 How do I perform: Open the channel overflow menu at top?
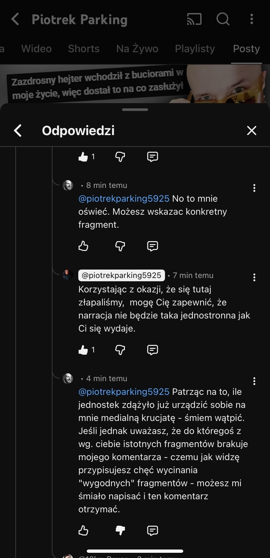[251, 19]
